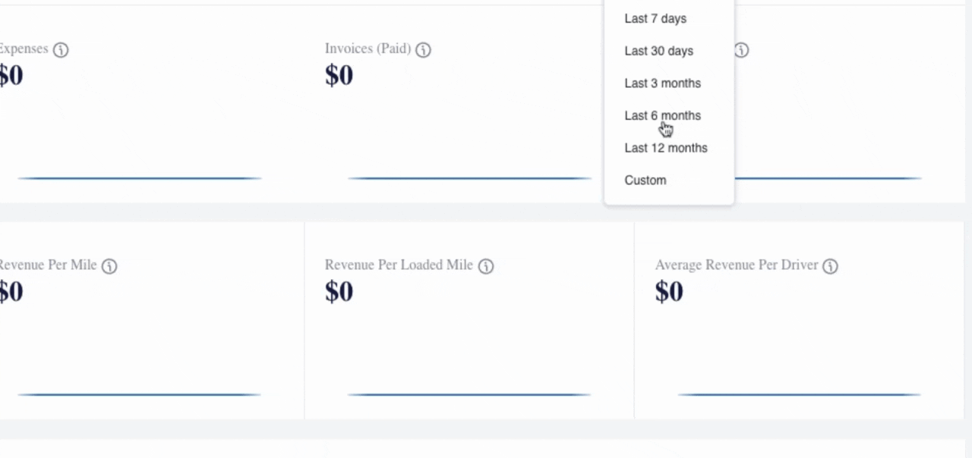
Task: Click the Invoices (Paid) card title
Action: (368, 49)
